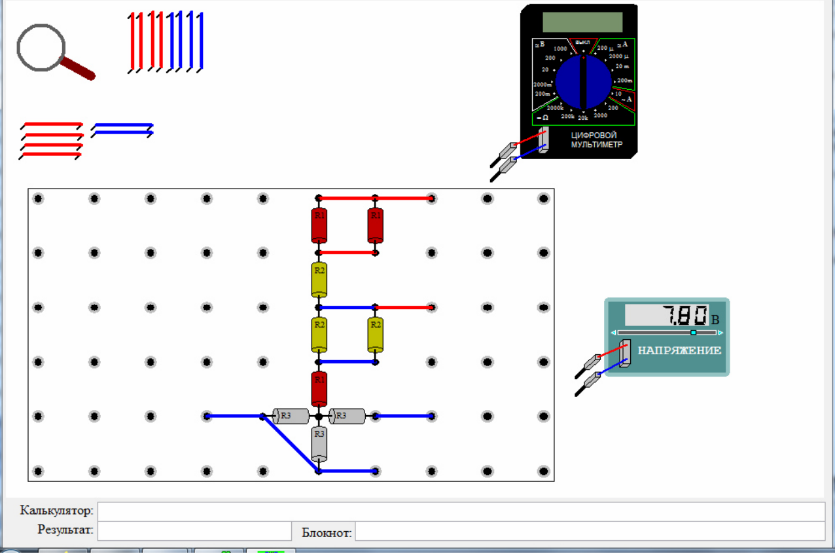Focus the Блокнот input field

(x=590, y=531)
